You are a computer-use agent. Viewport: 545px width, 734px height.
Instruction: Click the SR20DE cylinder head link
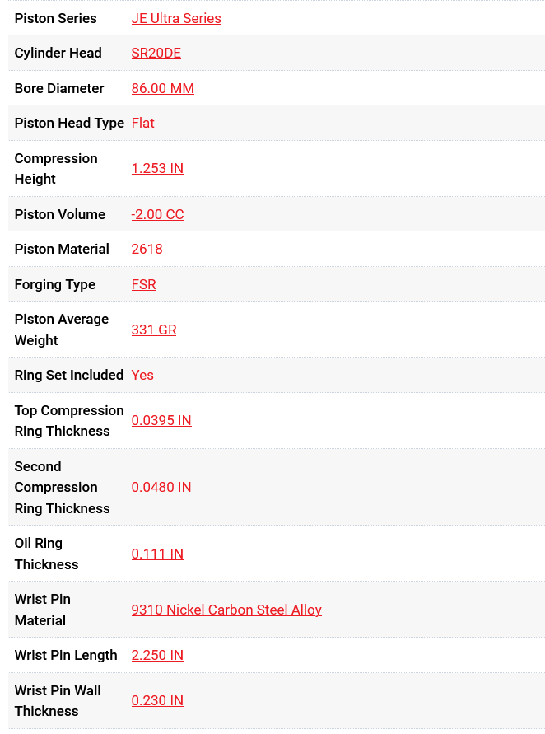click(x=156, y=53)
